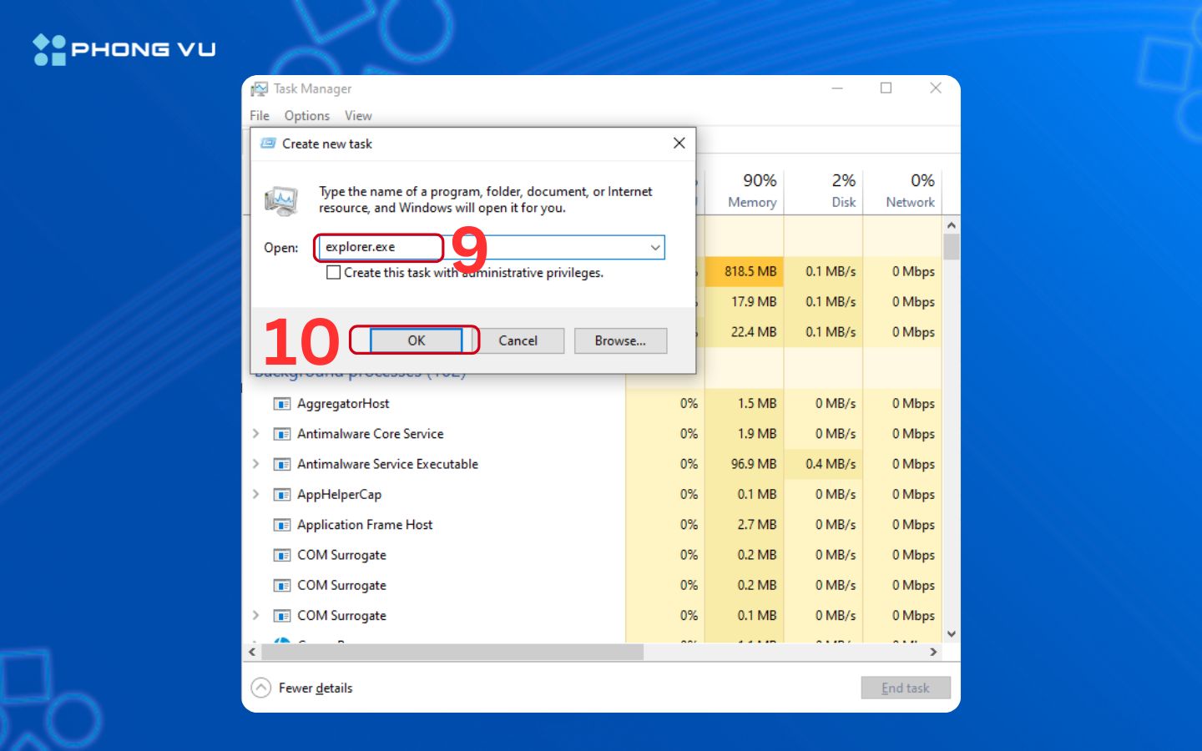This screenshot has width=1202, height=751.
Task: Expand the Antimalware Core Service row
Action: [256, 434]
